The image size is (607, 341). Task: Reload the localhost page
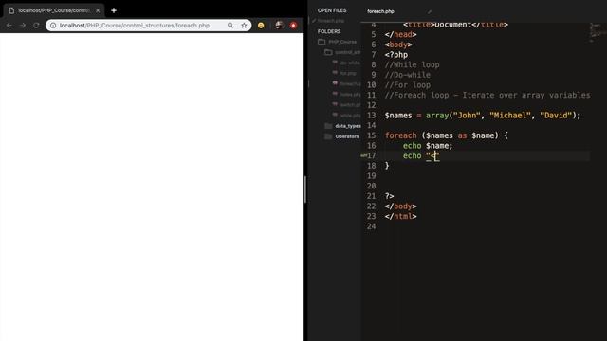click(36, 26)
